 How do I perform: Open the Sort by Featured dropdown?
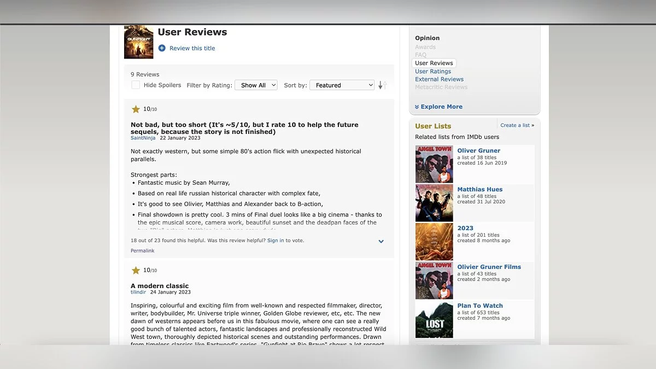click(342, 85)
